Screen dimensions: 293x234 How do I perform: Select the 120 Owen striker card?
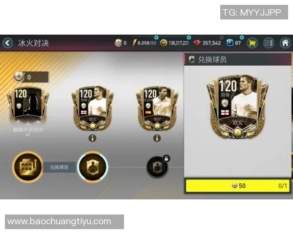pyautogui.click(x=92, y=108)
